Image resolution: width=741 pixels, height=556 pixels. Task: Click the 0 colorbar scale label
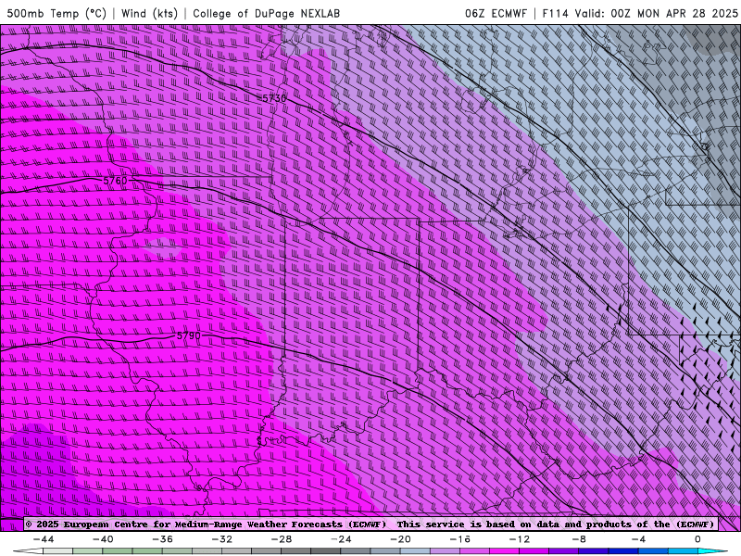click(x=697, y=539)
